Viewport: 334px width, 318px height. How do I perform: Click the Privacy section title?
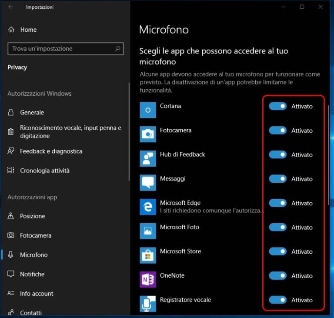pos(17,67)
